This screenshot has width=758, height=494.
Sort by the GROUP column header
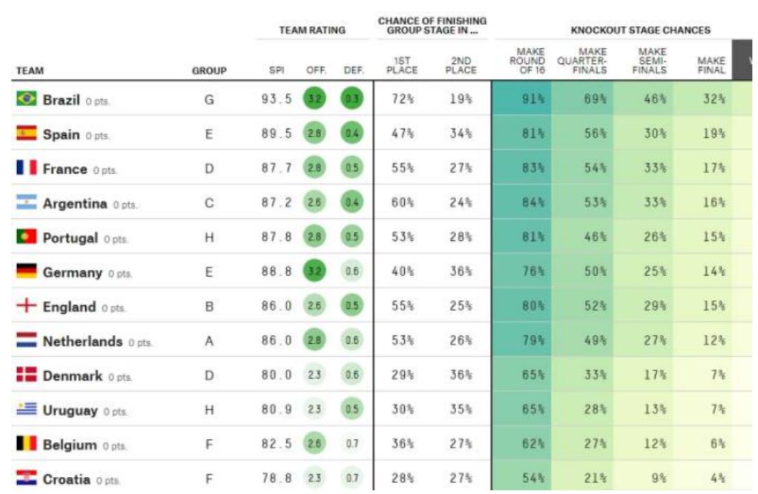pyautogui.click(x=209, y=70)
